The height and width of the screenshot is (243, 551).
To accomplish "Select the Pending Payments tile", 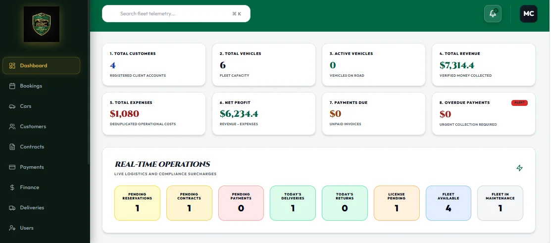I will coord(241,203).
